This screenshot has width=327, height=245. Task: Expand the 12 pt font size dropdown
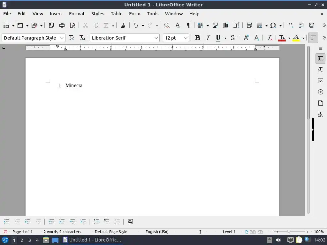coord(186,38)
